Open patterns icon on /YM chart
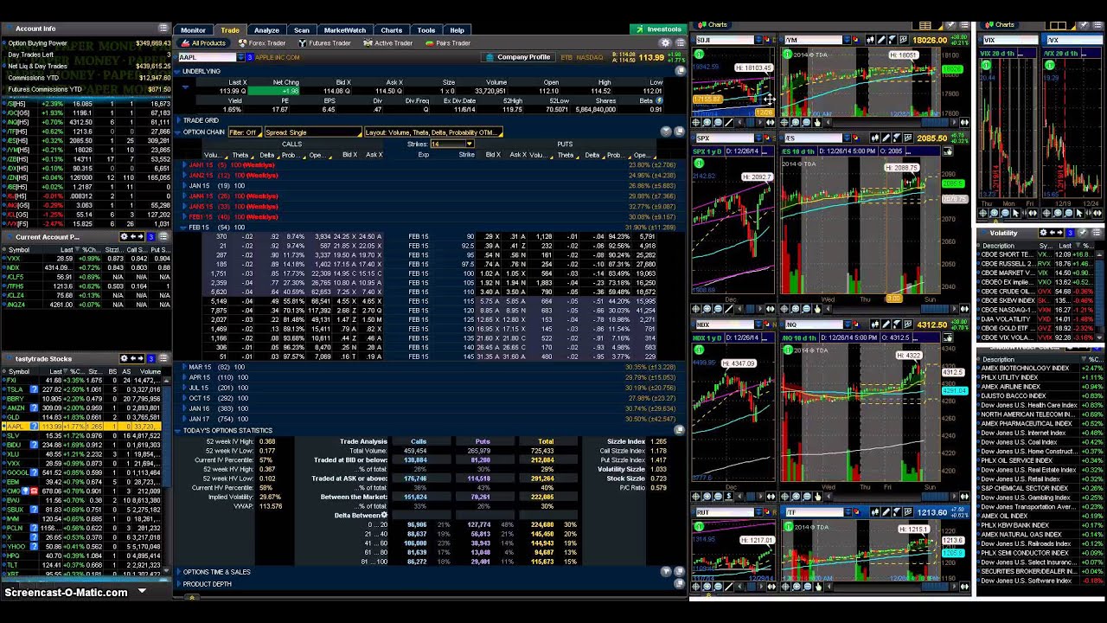 [905, 40]
